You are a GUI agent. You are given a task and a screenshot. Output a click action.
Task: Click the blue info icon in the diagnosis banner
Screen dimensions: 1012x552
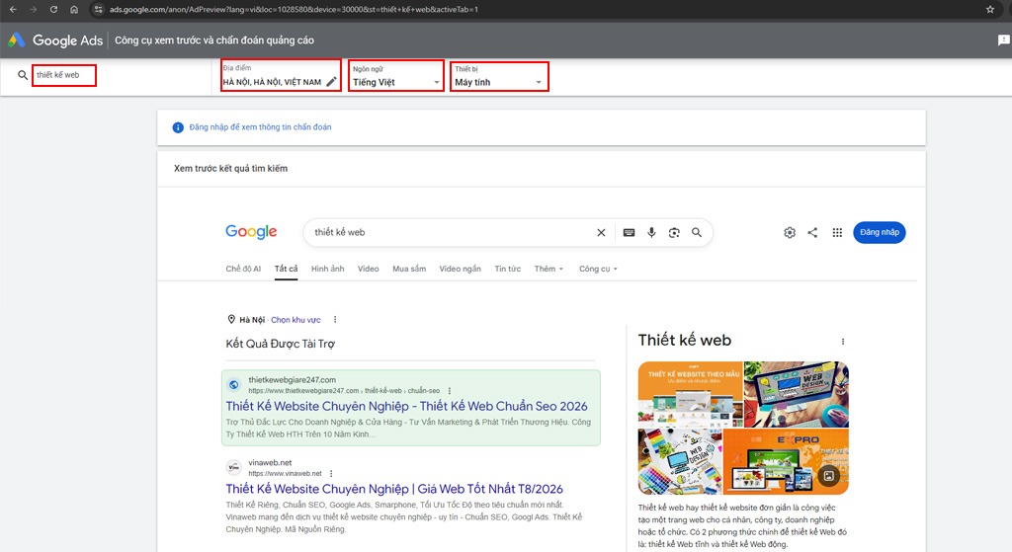coord(178,127)
